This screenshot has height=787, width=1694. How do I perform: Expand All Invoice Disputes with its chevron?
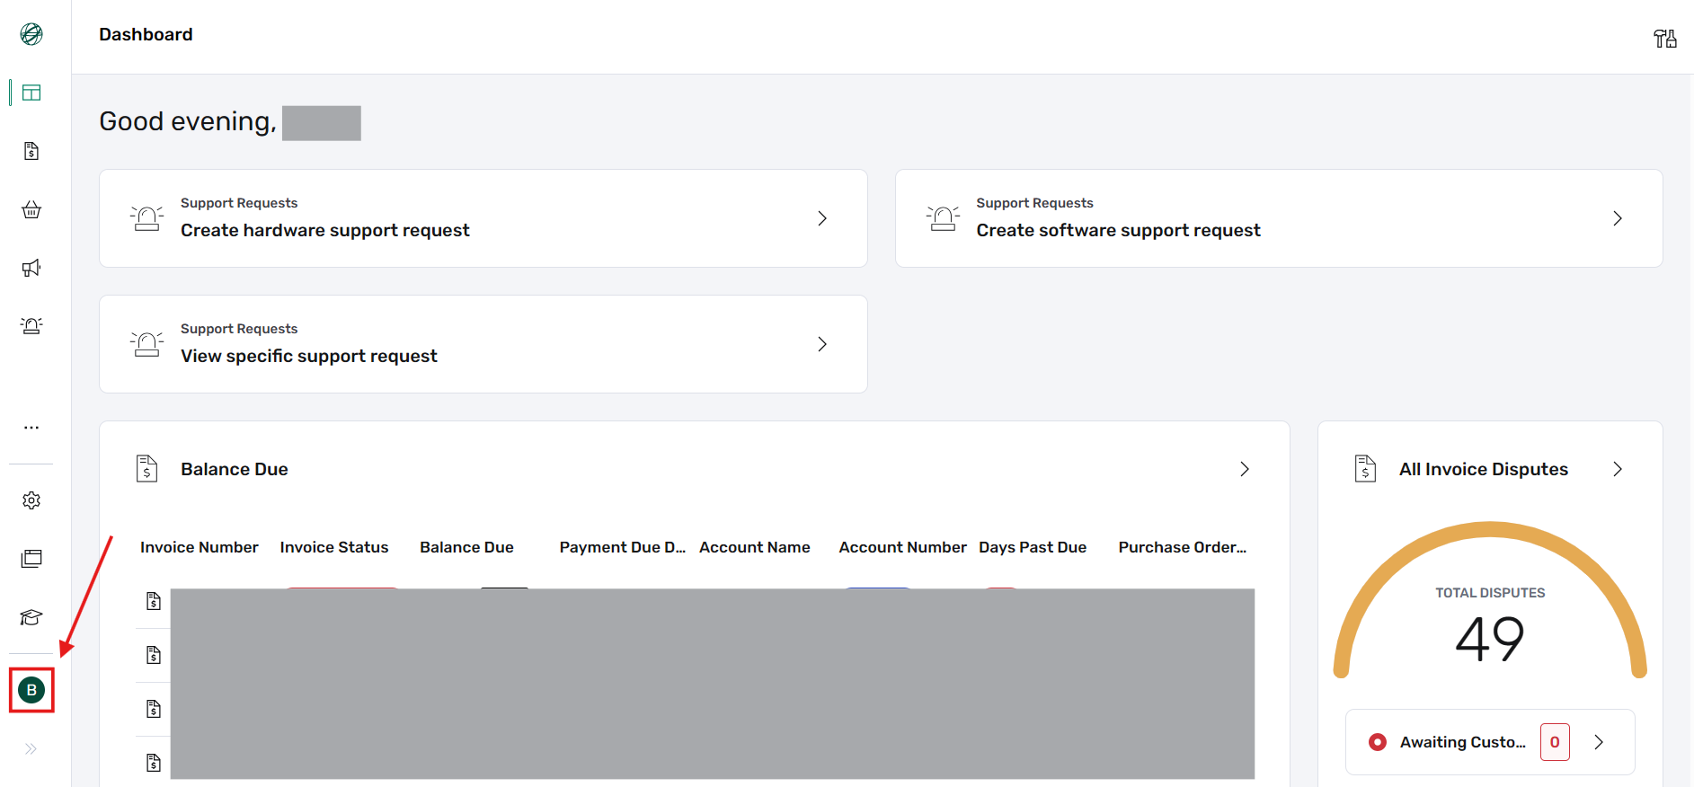coord(1618,469)
